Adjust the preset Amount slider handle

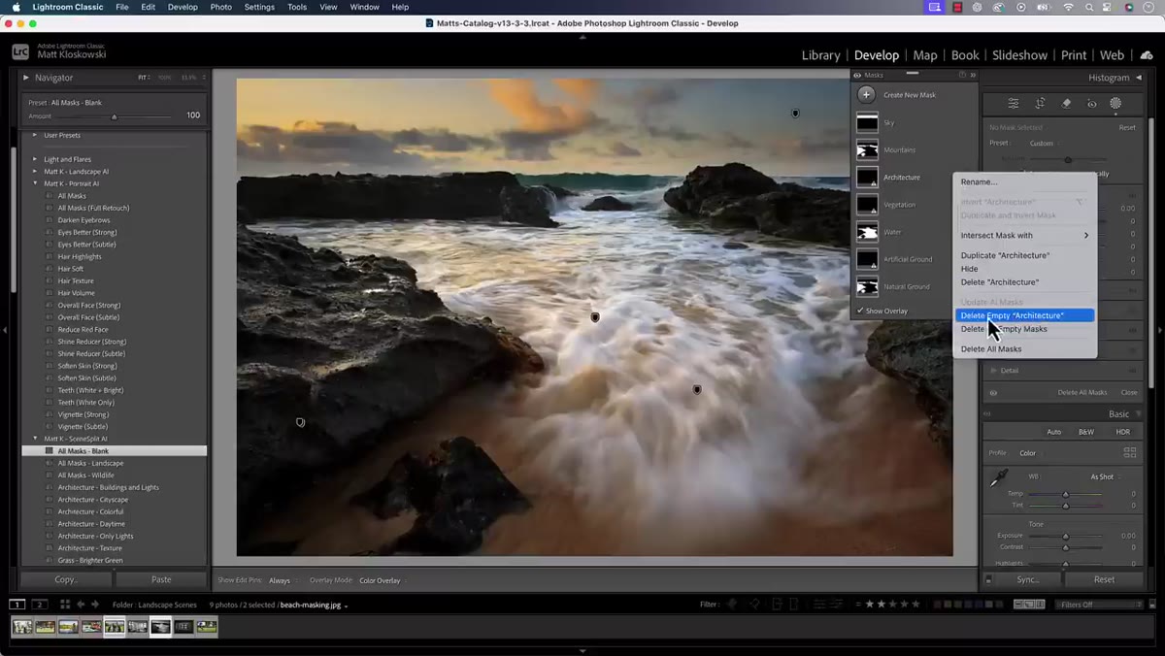[114, 117]
